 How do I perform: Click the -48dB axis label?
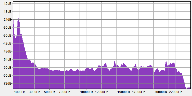pos(7,51)
